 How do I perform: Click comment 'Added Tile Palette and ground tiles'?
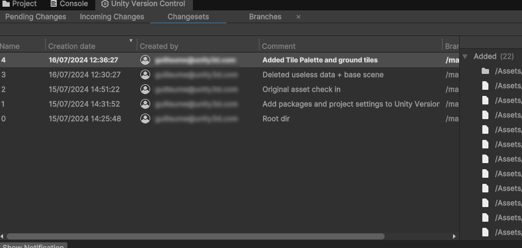pyautogui.click(x=320, y=60)
